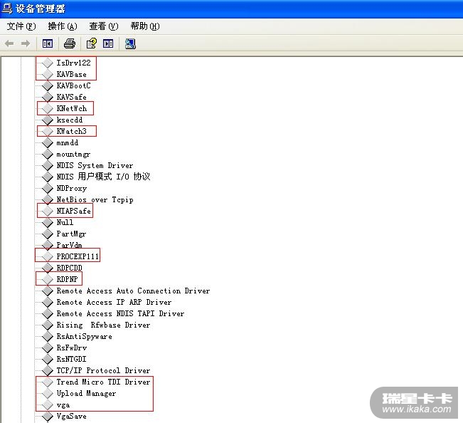Click the device icon beside mountmgr
The width and height of the screenshot is (463, 423).
[47, 154]
